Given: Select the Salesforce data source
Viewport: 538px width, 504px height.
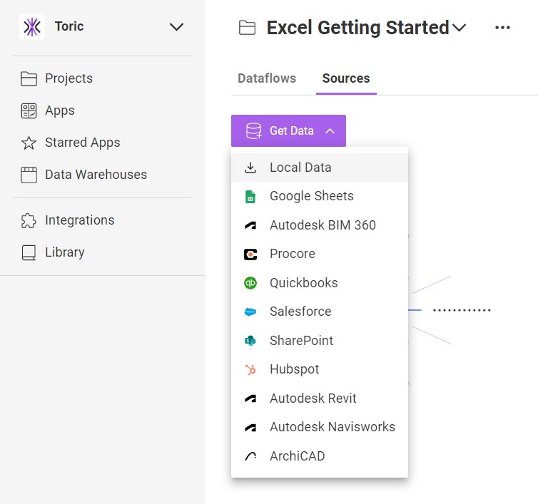Looking at the screenshot, I should coord(300,312).
